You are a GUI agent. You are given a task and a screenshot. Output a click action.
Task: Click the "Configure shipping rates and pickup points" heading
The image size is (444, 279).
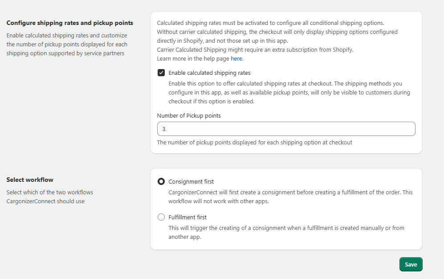69,23
